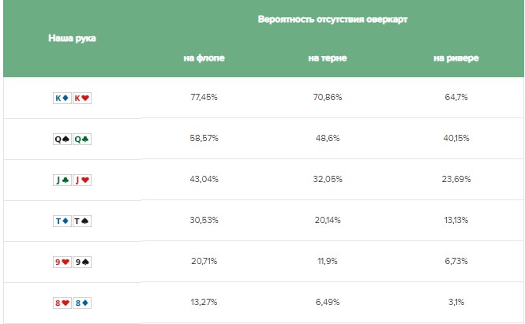This screenshot has height=324, width=525.
Task: Click the King of hearts card icon
Action: (82, 98)
